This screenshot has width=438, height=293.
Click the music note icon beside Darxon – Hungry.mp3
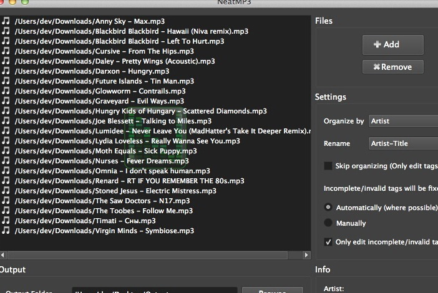[6, 71]
